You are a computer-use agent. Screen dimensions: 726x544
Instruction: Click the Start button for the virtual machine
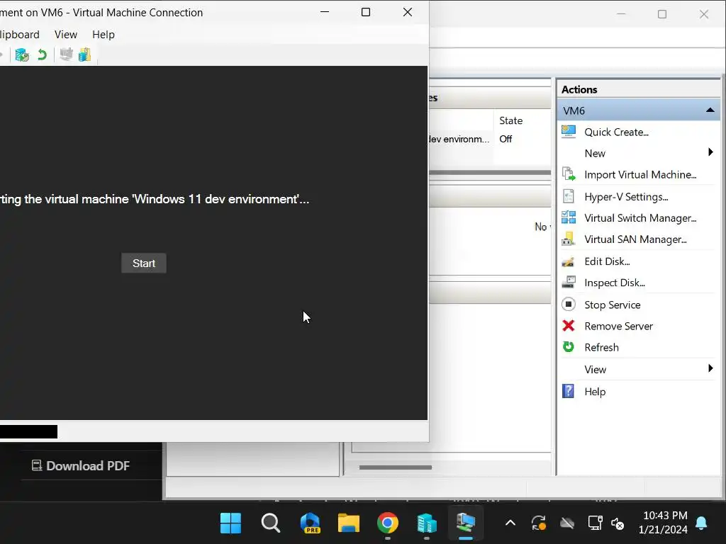pos(143,263)
